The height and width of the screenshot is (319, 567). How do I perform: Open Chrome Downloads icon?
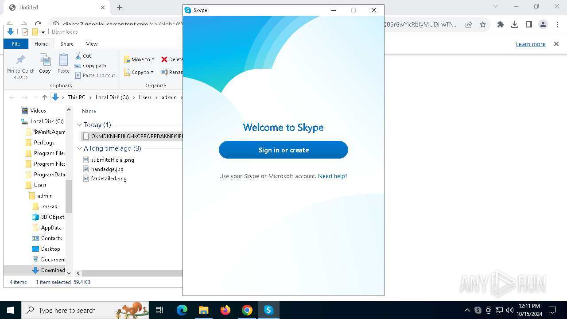pyautogui.click(x=515, y=25)
